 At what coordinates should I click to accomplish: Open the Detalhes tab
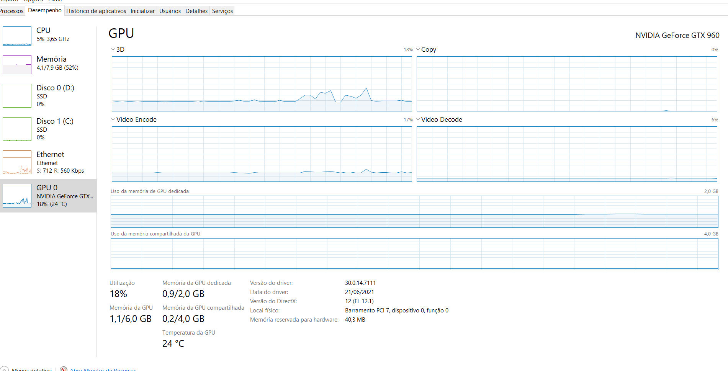click(196, 11)
